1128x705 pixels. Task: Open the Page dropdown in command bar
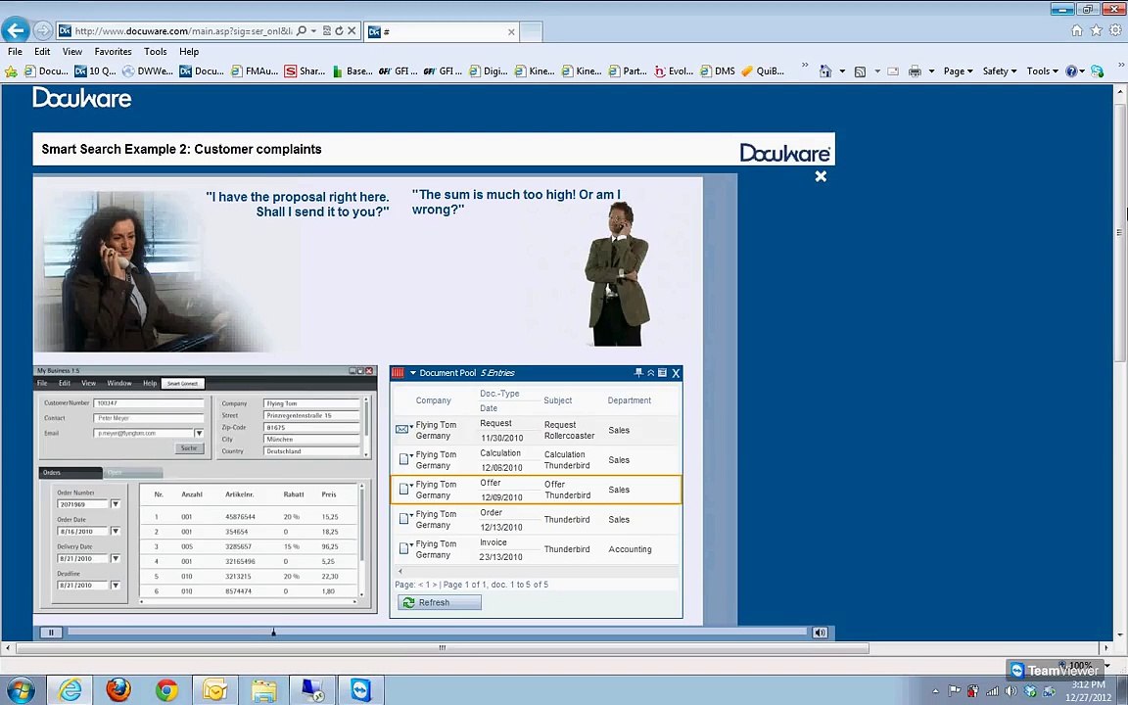tap(959, 71)
